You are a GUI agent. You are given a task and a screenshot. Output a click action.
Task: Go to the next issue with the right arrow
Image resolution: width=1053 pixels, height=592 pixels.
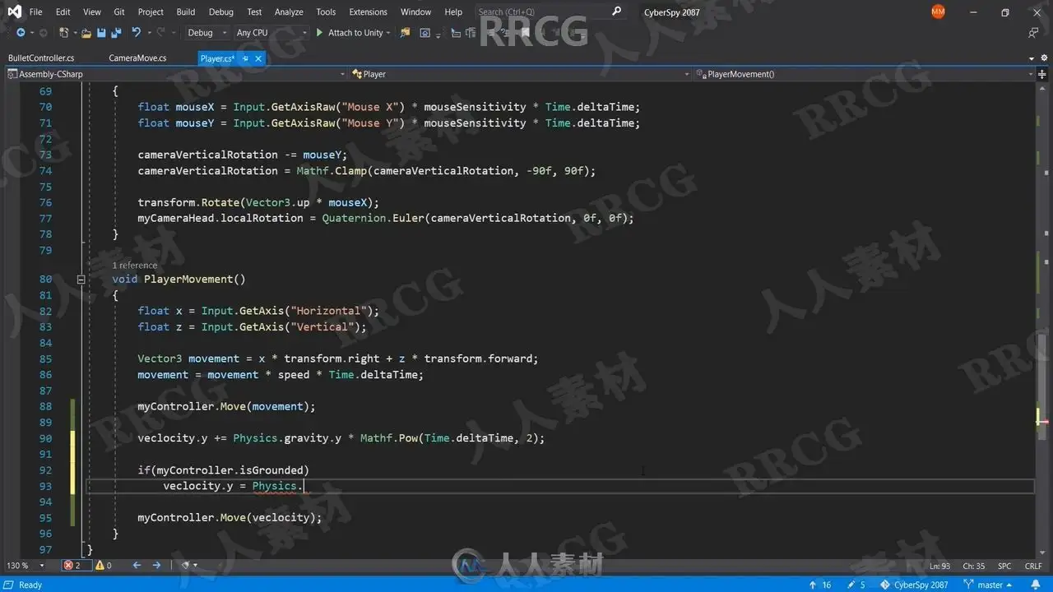tap(157, 566)
